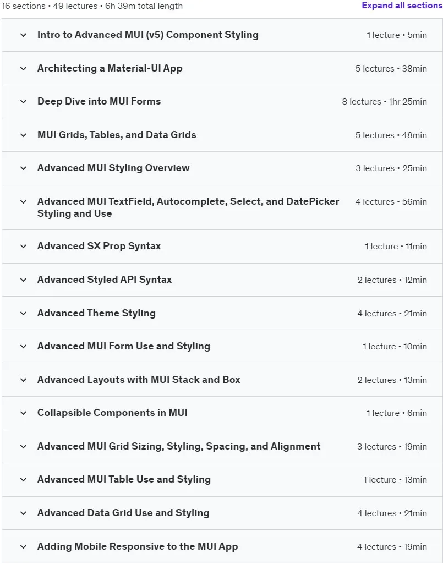
Task: Expand chevron for MUI Grids, Tables, and Data Grids
Action: pyautogui.click(x=24, y=135)
